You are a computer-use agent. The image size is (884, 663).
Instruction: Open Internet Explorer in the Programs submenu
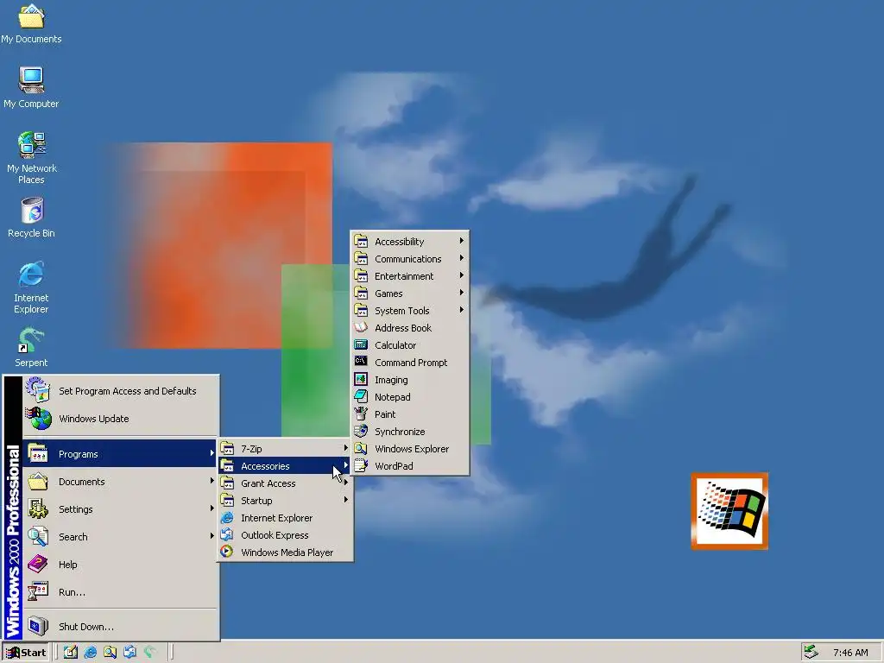coord(285,518)
